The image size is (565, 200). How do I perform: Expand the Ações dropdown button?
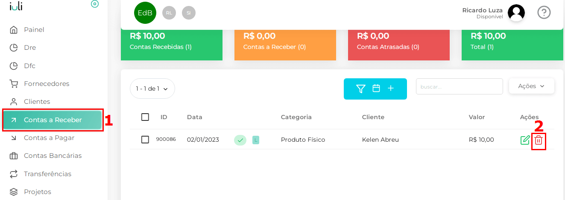pos(531,86)
